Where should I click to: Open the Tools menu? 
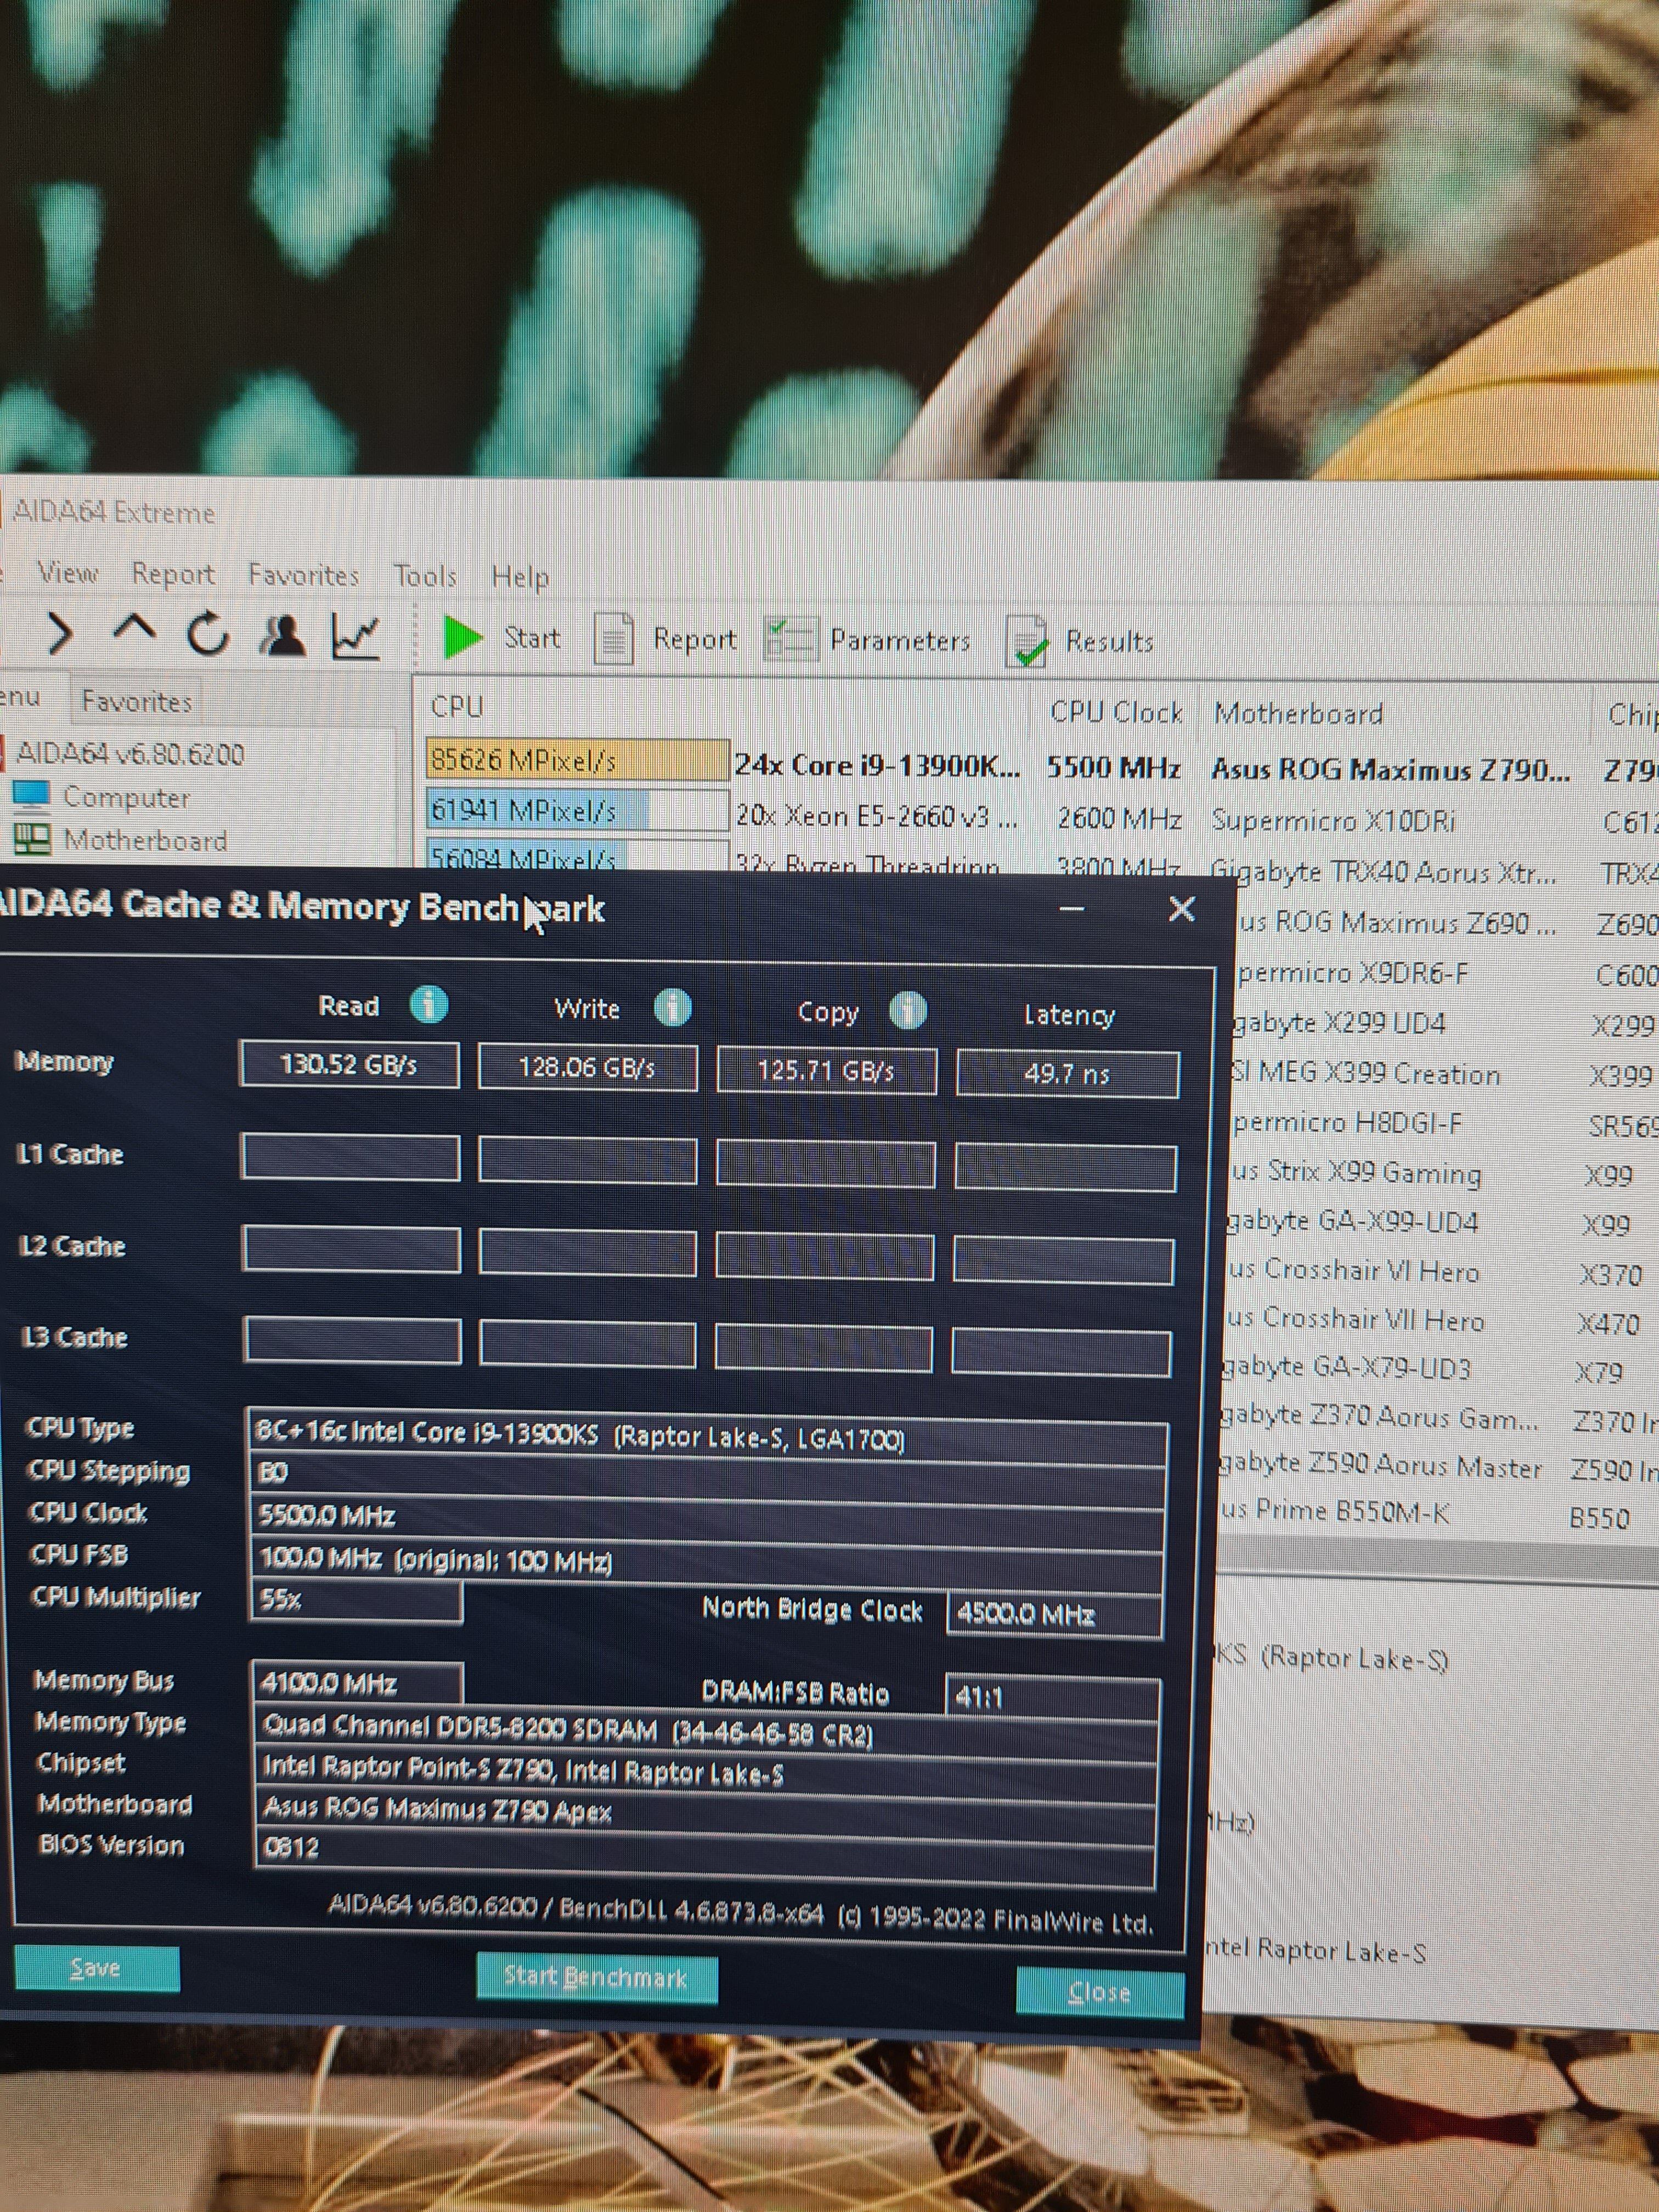424,576
